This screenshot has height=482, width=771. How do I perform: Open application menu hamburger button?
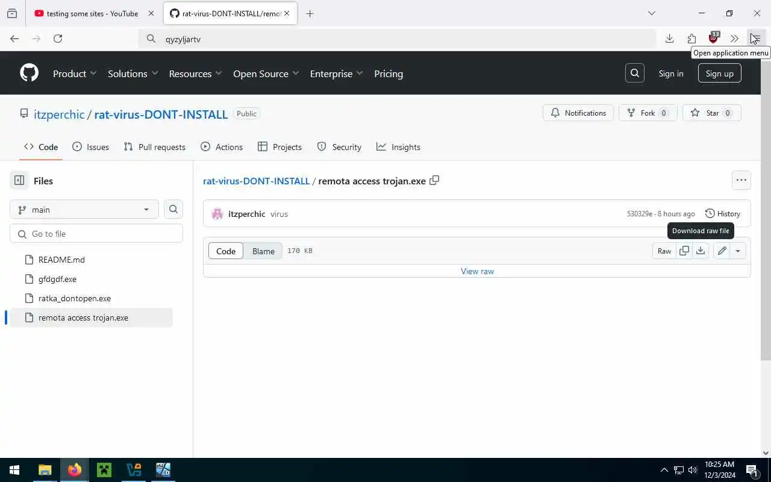756,39
